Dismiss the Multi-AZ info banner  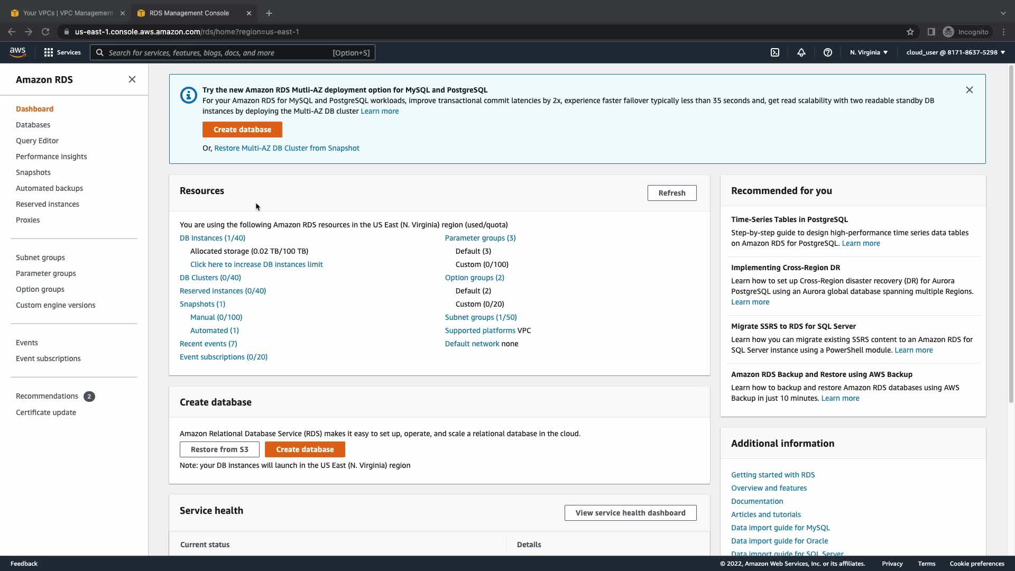pos(970,90)
